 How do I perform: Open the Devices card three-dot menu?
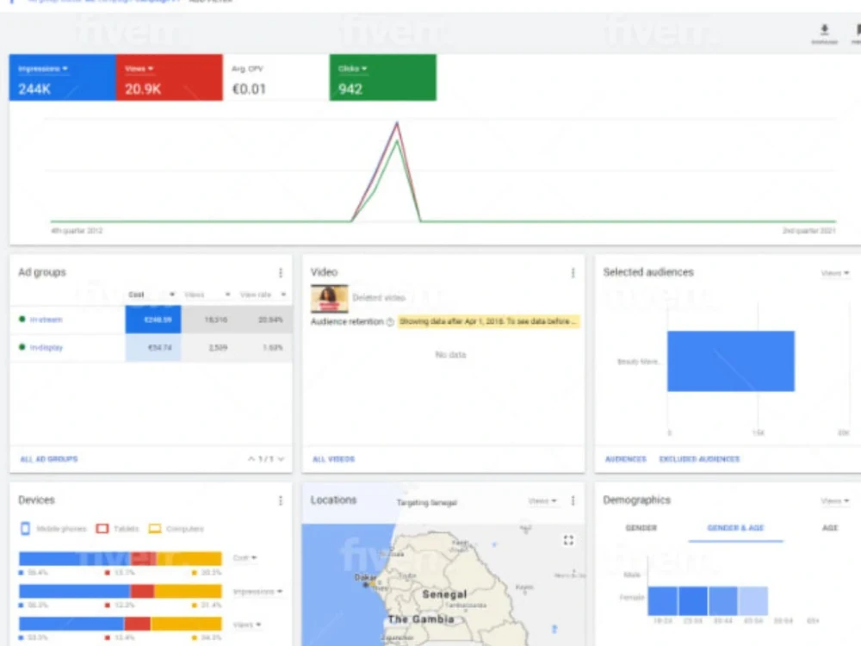click(x=281, y=500)
